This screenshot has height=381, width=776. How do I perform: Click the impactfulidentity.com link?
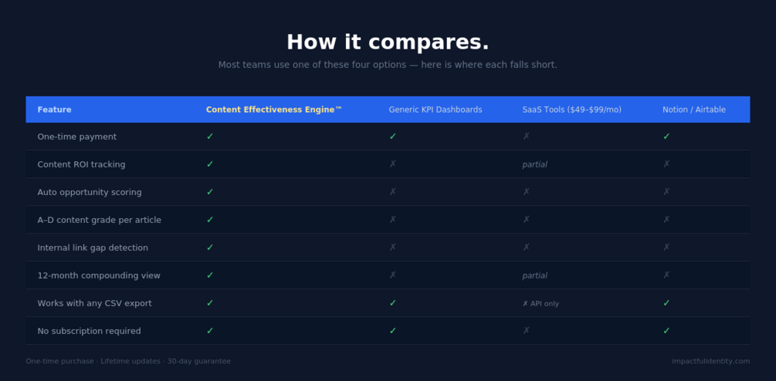pos(710,361)
